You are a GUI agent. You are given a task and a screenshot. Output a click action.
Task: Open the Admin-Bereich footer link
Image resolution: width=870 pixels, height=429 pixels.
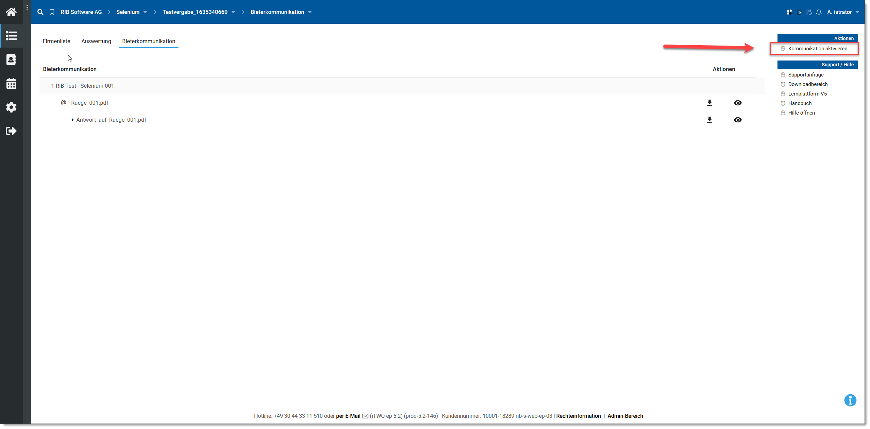click(625, 416)
